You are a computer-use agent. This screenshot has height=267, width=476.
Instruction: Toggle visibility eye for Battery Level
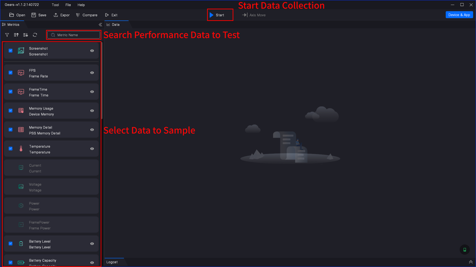click(x=92, y=244)
